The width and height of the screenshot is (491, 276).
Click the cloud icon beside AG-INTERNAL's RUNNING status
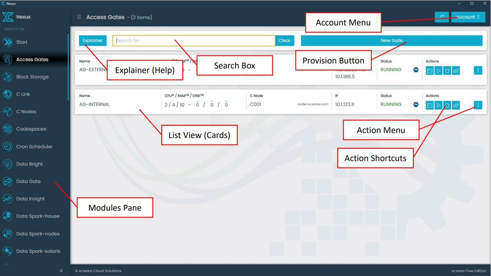click(x=416, y=104)
